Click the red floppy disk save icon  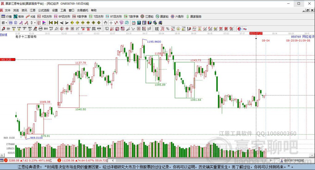tap(150, 23)
